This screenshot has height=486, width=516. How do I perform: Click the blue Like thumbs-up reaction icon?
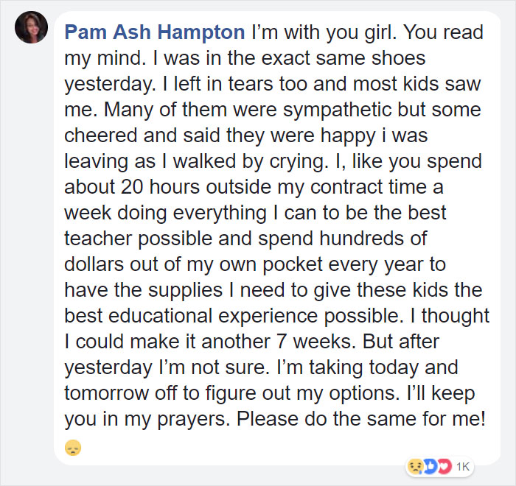pos(430,466)
